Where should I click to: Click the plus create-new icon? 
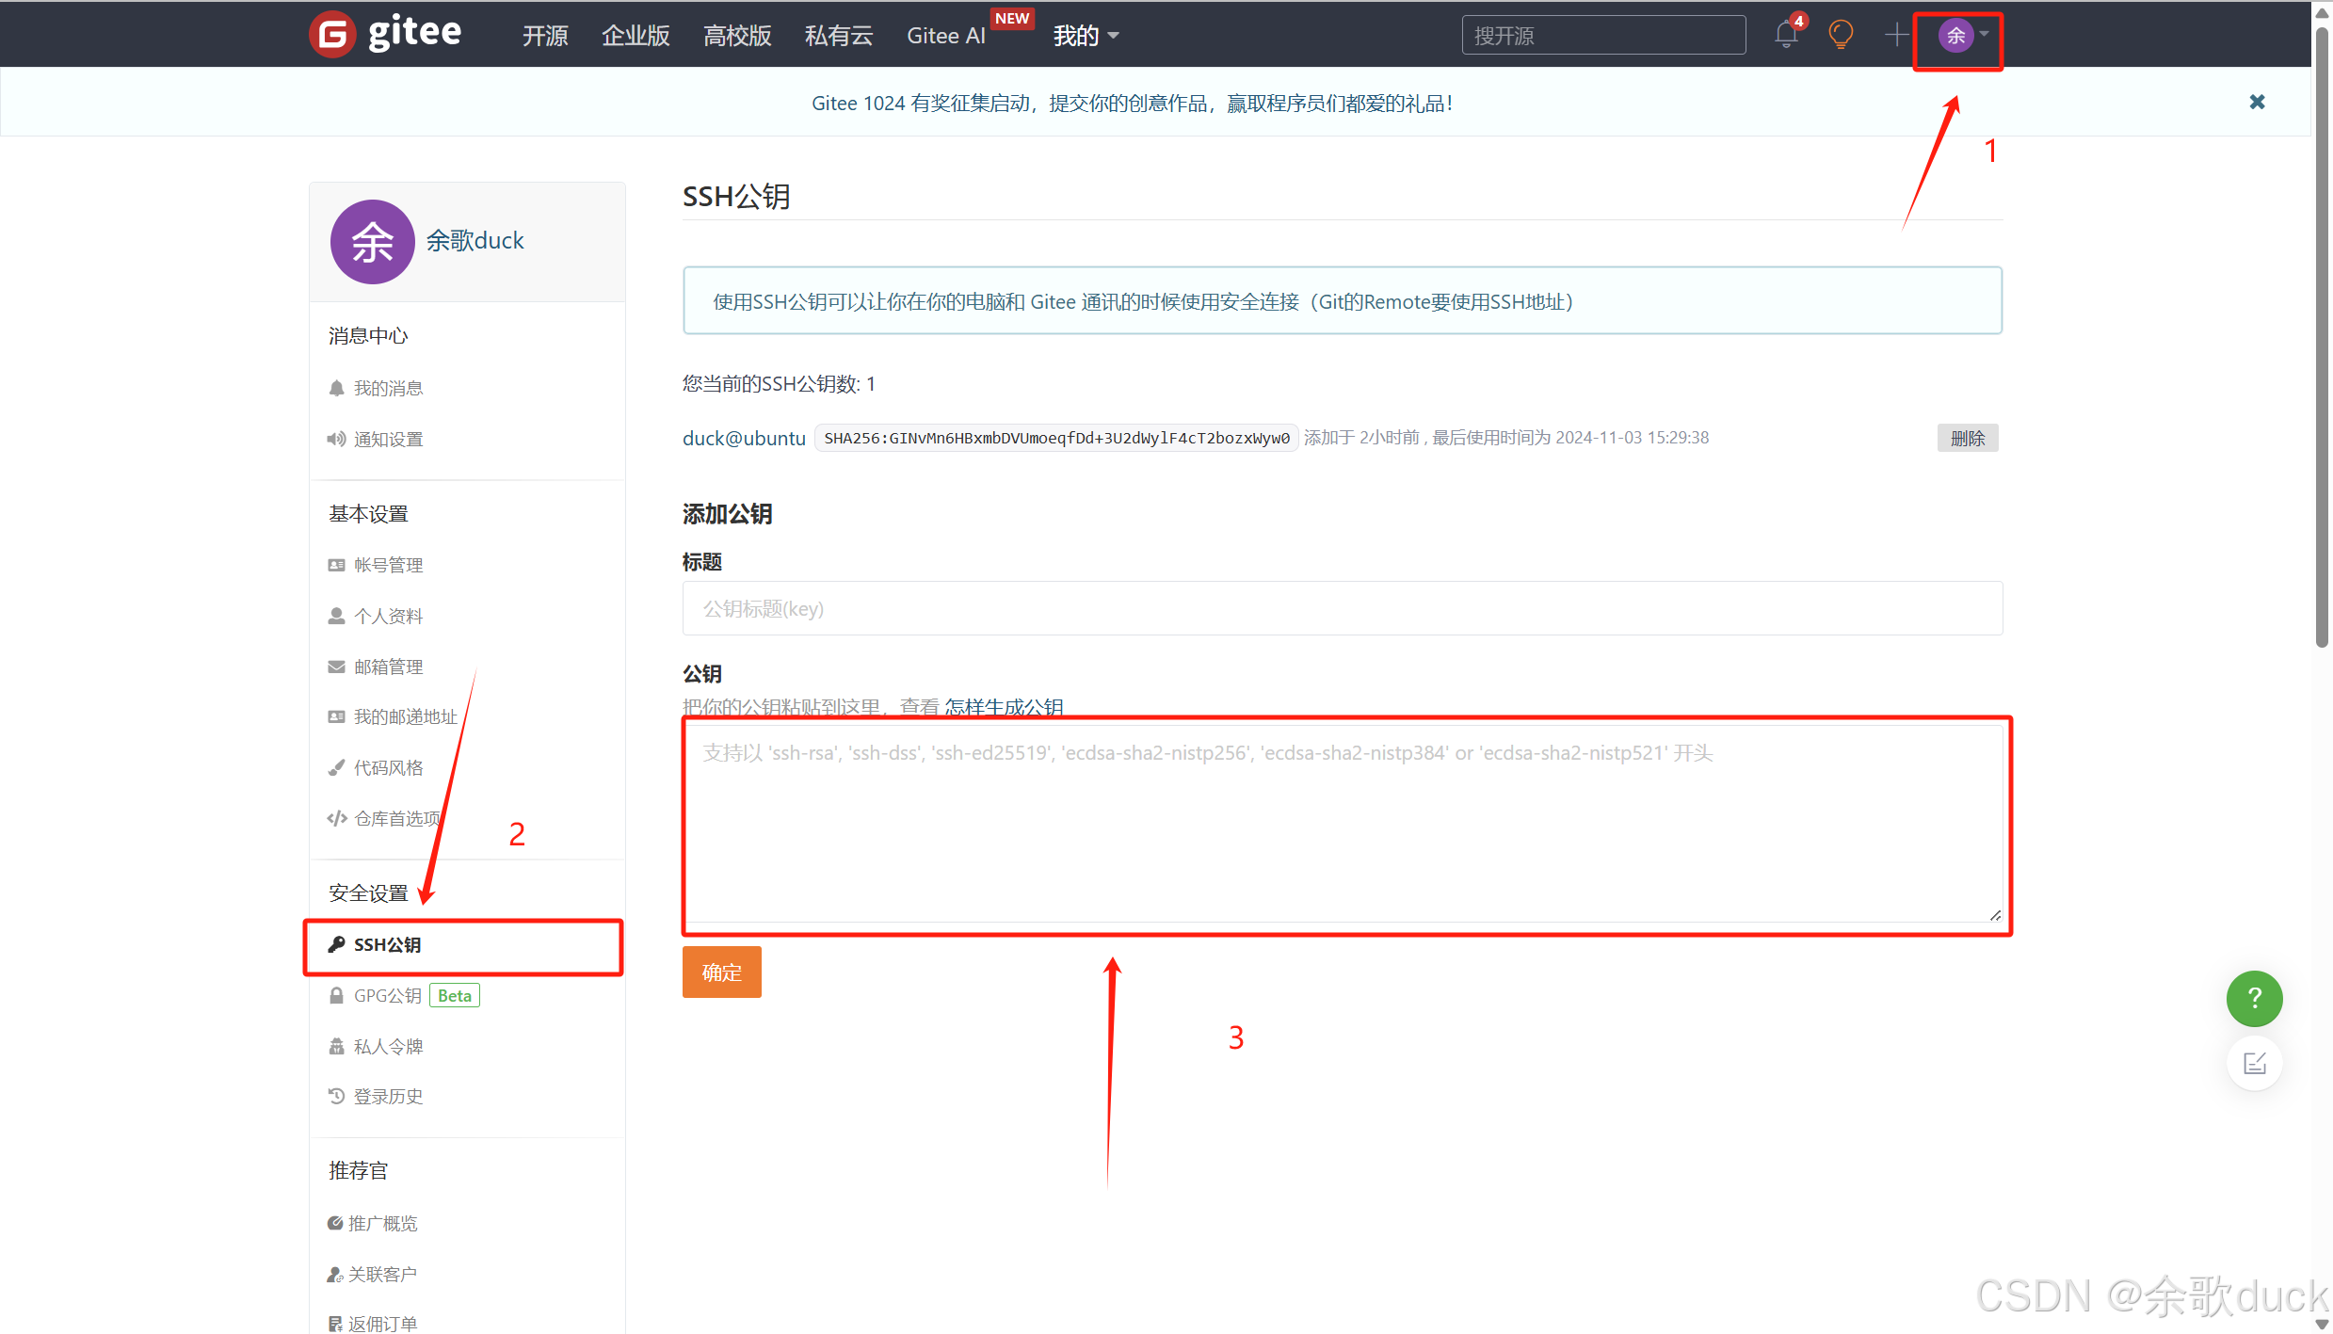(x=1896, y=35)
